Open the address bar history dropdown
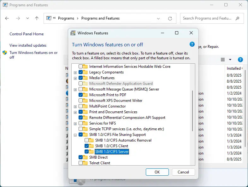The height and width of the screenshot is (187, 248). (x=158, y=19)
